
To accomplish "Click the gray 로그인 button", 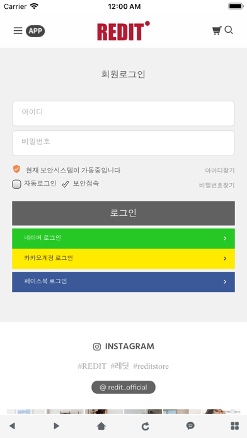I will tap(123, 213).
